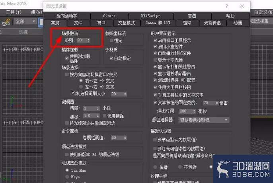
Task: Select the 传播 radio button
Action: (x=155, y=167)
